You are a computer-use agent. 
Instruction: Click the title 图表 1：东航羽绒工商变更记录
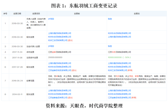(x=84, y=6)
